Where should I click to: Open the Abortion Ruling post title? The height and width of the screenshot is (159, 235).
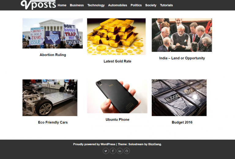point(53,55)
